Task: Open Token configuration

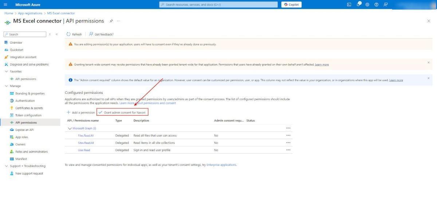Action: [28, 115]
